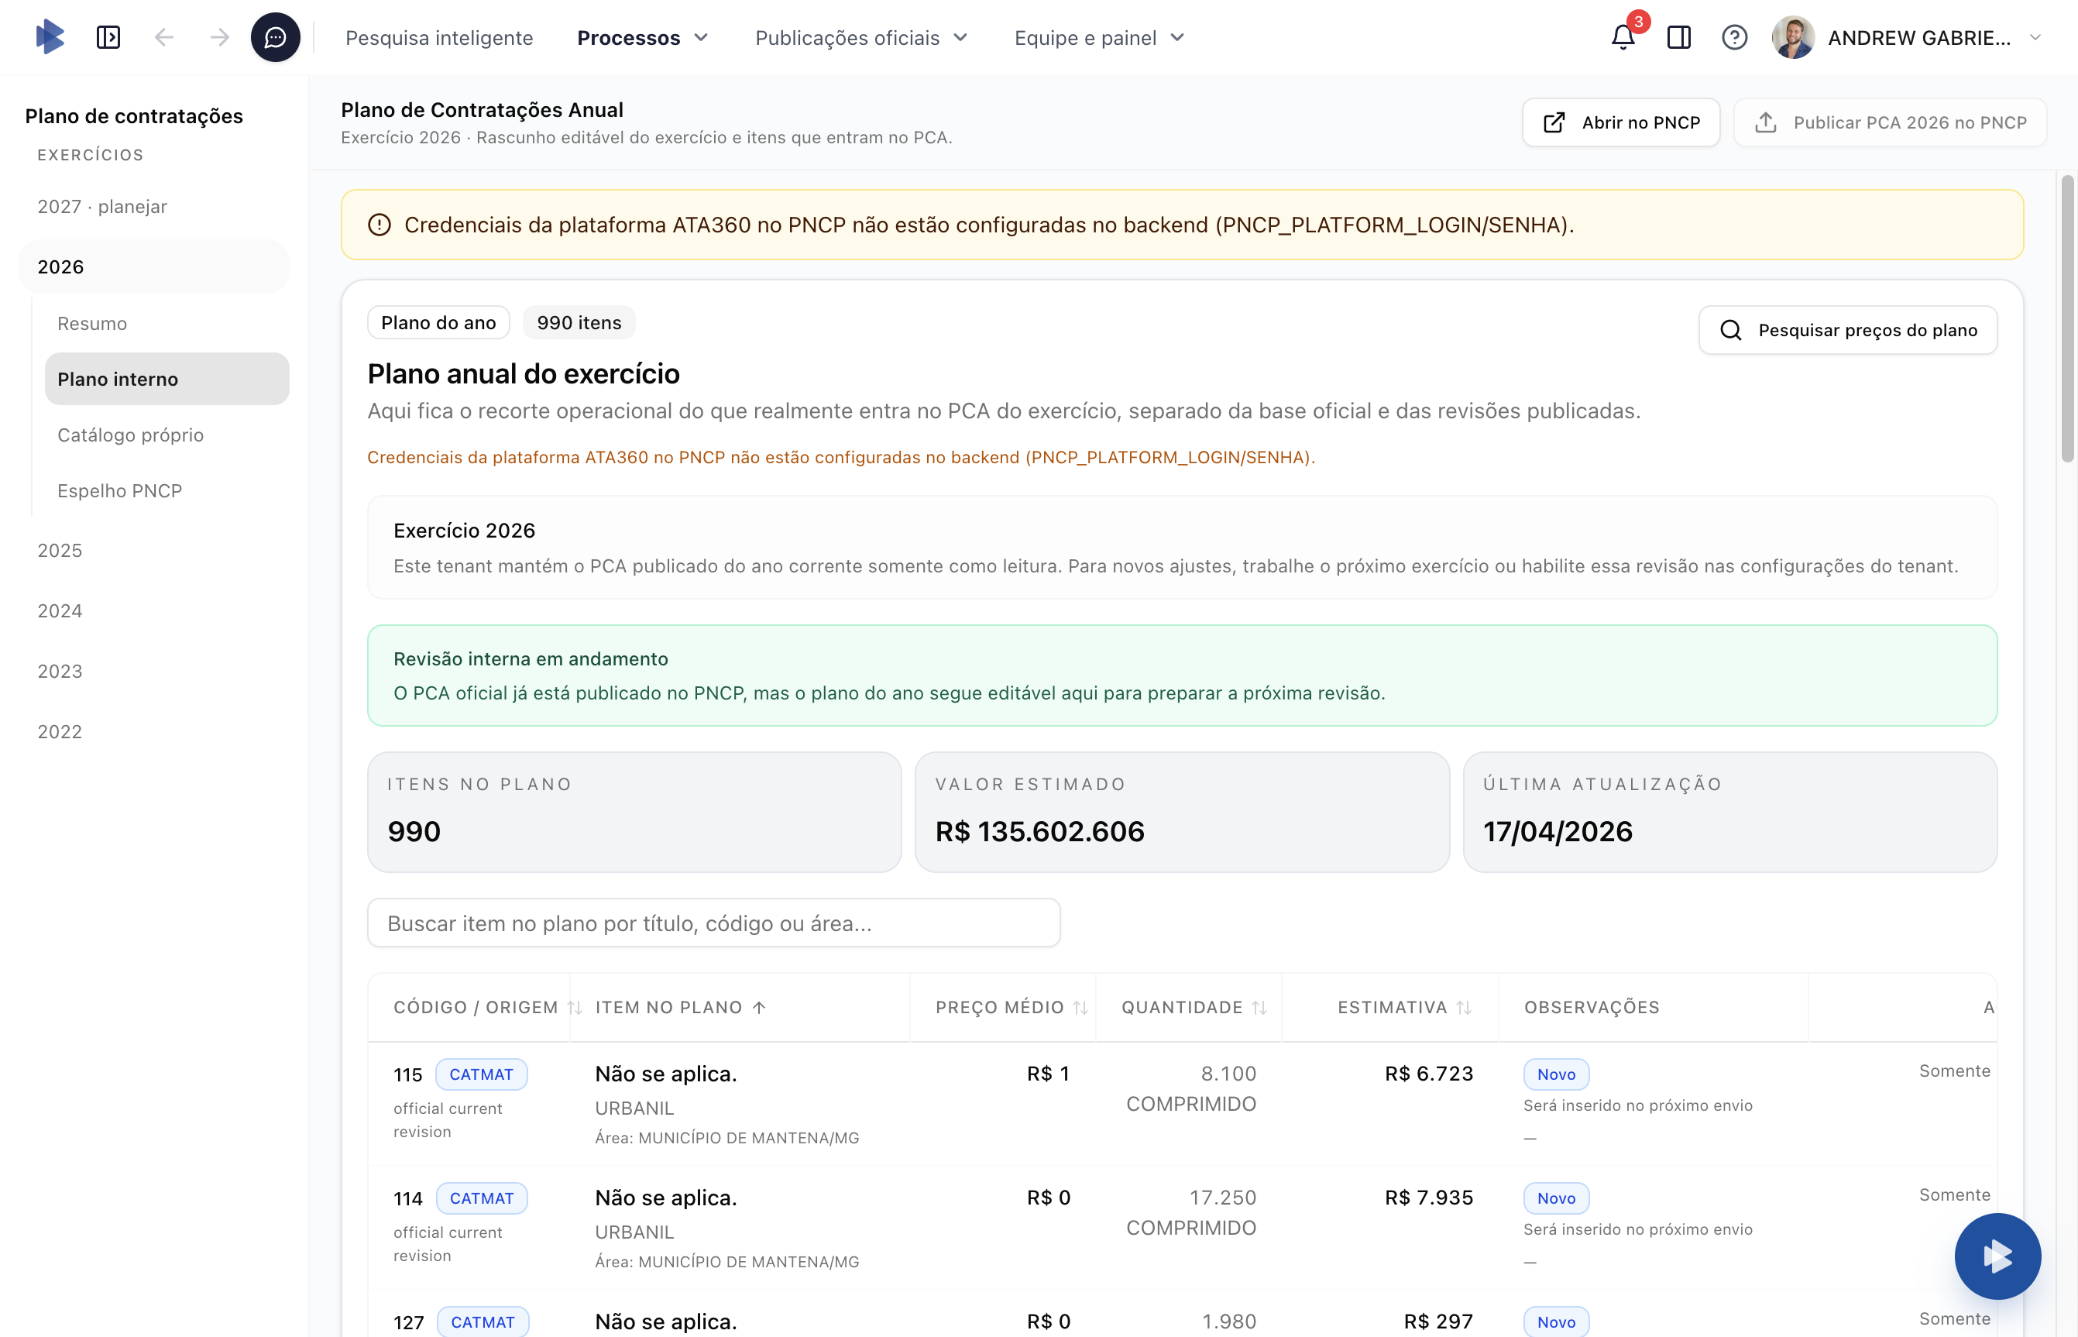Open notifications bell with badge
The width and height of the screenshot is (2078, 1337).
pos(1623,37)
